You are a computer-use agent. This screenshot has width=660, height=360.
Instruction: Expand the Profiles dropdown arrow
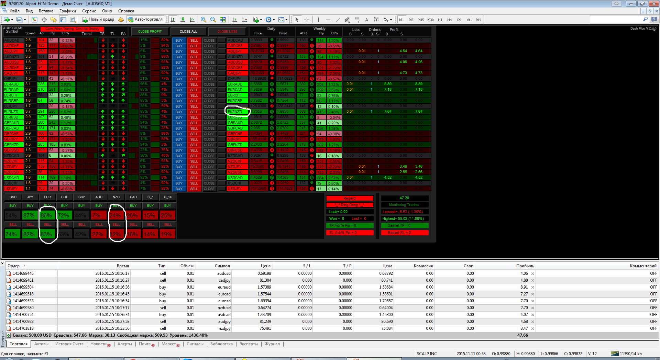coord(25,20)
